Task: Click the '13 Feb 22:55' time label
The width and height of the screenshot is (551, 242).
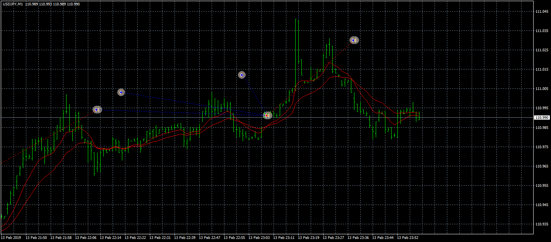Action: 234,238
